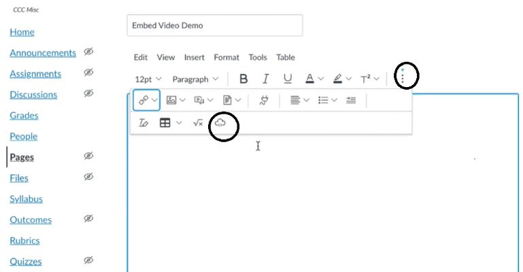Apply text color with A icon
The image size is (523, 272).
click(310, 79)
